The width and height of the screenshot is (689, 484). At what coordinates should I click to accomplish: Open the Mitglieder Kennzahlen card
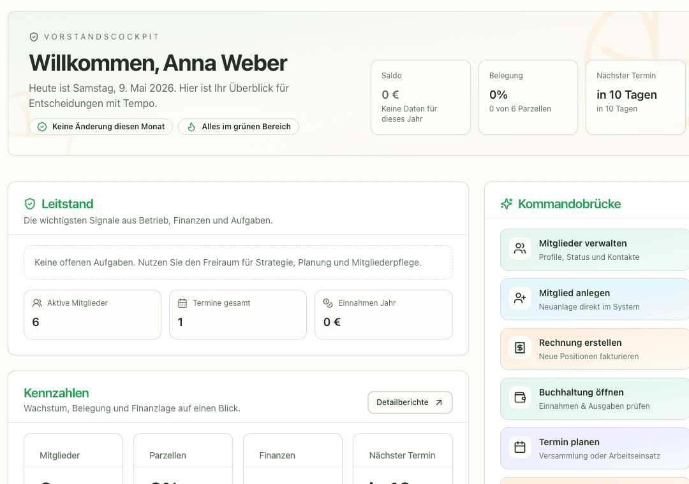click(x=73, y=459)
